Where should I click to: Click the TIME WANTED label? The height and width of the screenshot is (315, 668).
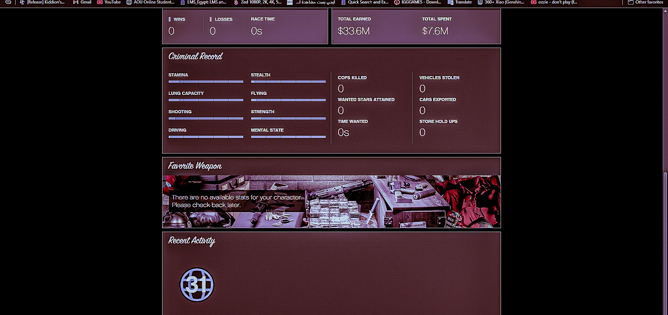coord(353,122)
